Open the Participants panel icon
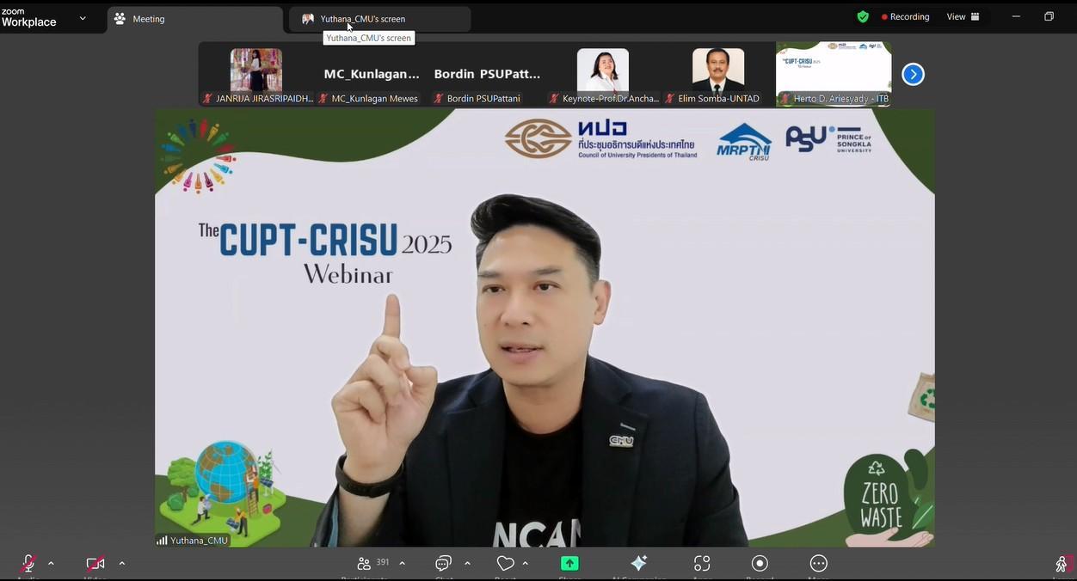Screen dimensions: 1077x581 [x=364, y=564]
